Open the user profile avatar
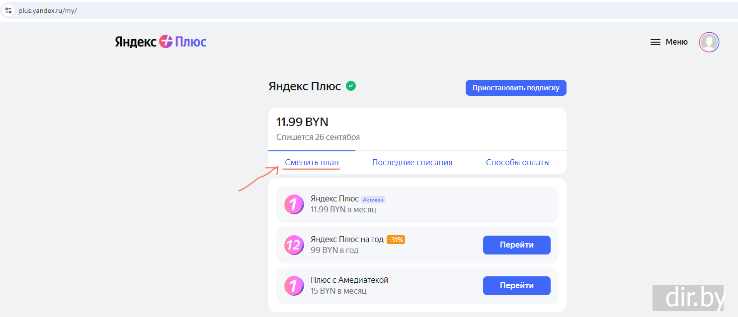738x317 pixels. [709, 42]
